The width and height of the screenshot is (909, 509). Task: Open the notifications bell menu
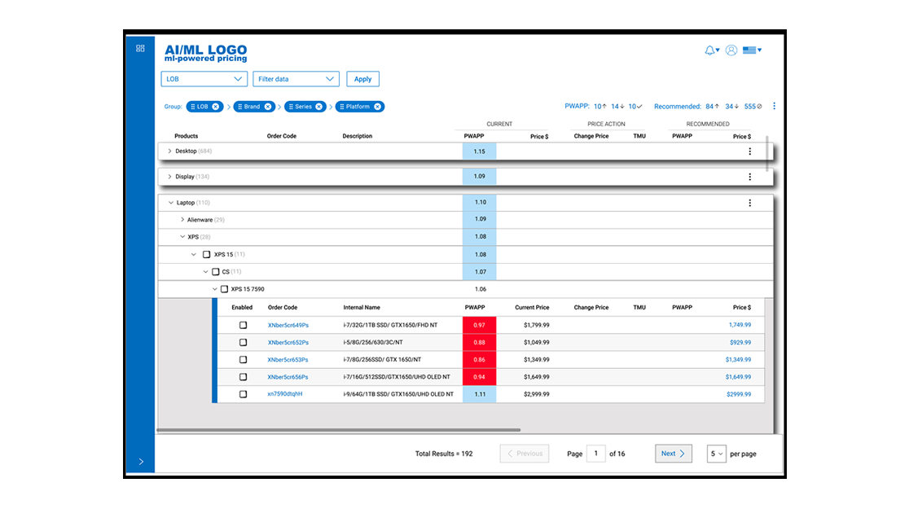[712, 50]
